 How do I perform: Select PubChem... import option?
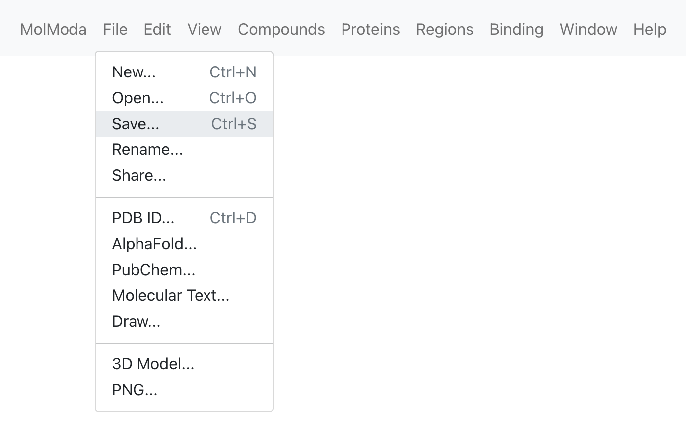[184, 270]
